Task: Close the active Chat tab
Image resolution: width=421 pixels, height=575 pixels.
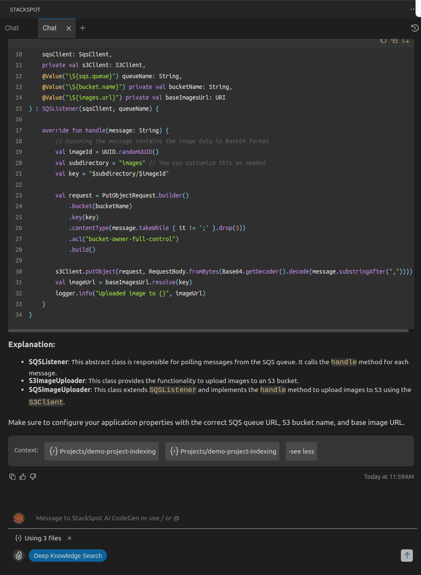Action: (68, 28)
